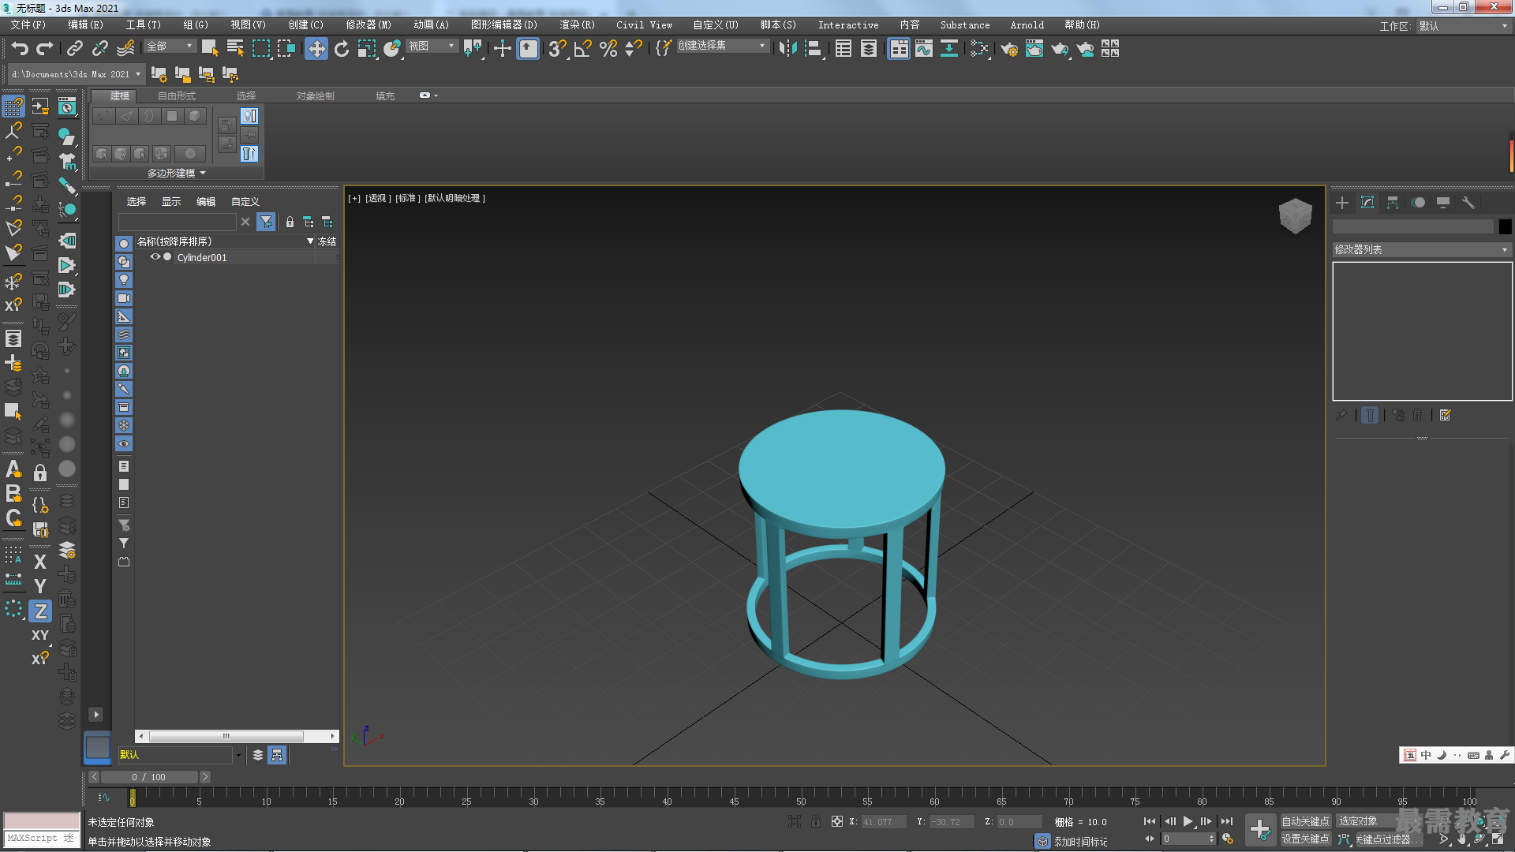Open the 视图 reference coordinate dropdown
The height and width of the screenshot is (852, 1515).
tap(432, 47)
